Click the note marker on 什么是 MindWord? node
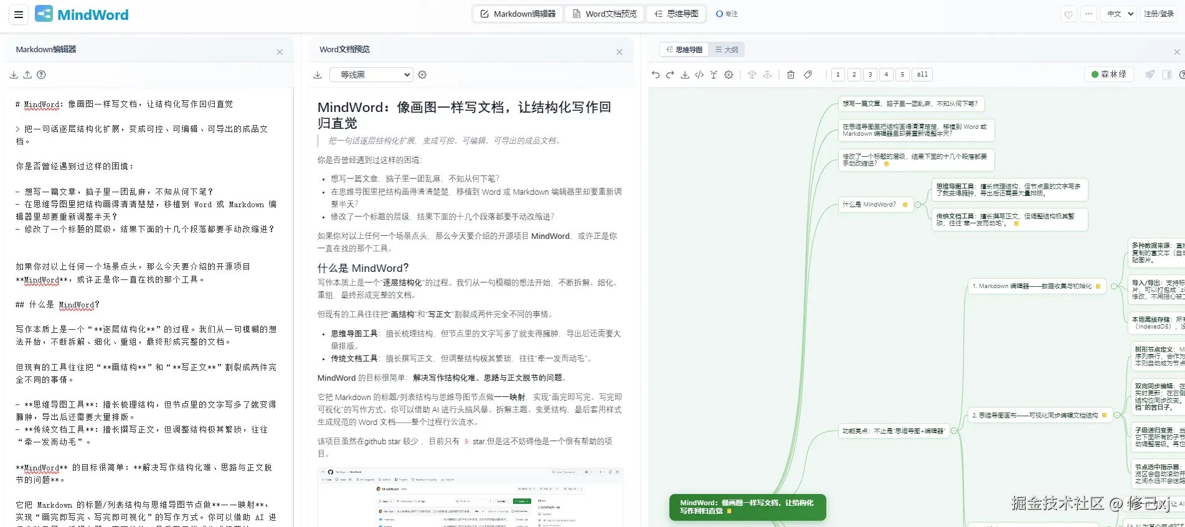Viewport: 1185px width, 527px height. click(x=905, y=205)
